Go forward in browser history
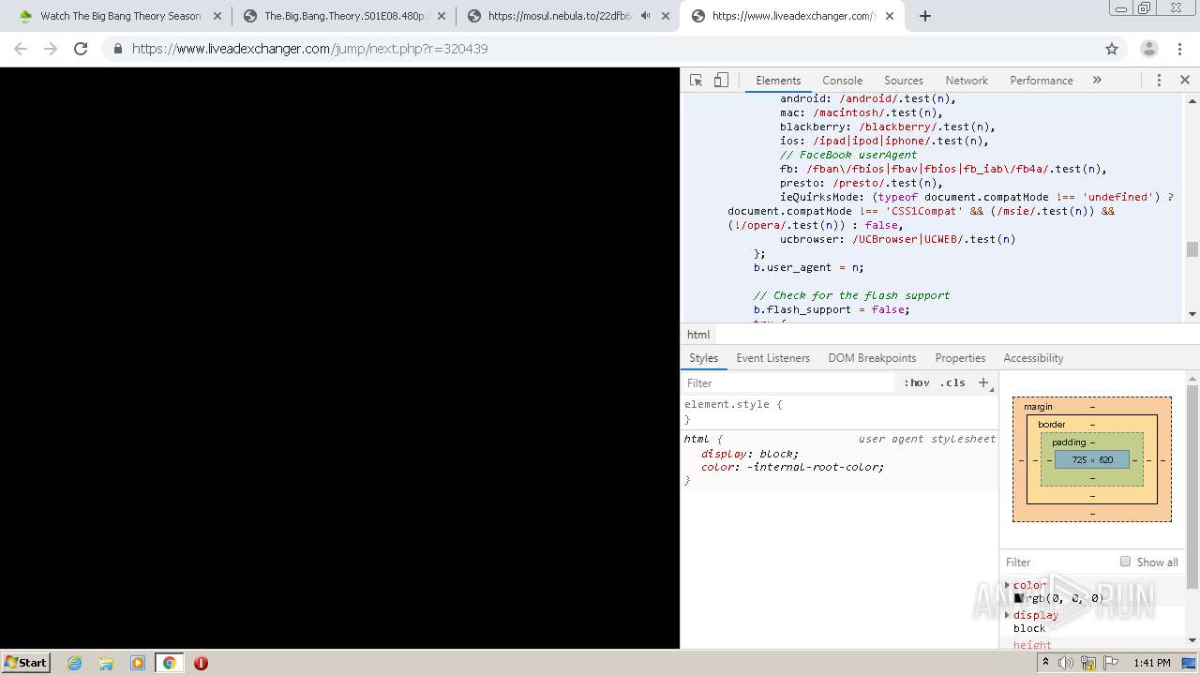 click(51, 49)
